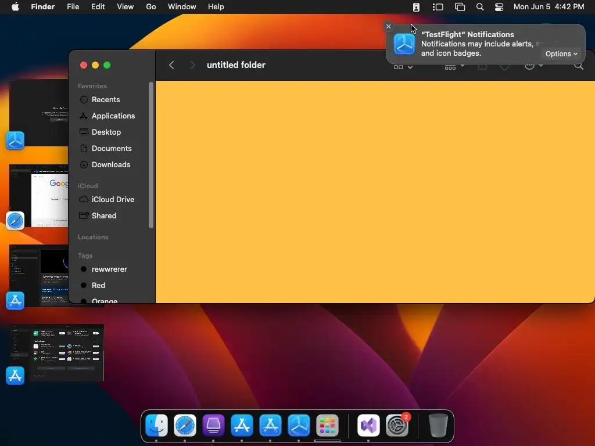
Task: Open the Trash from the Dock
Action: click(x=438, y=425)
